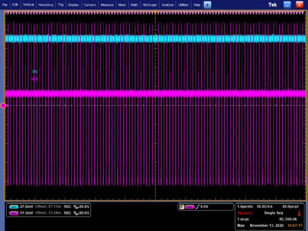Open the Cursors menu

coord(90,5)
